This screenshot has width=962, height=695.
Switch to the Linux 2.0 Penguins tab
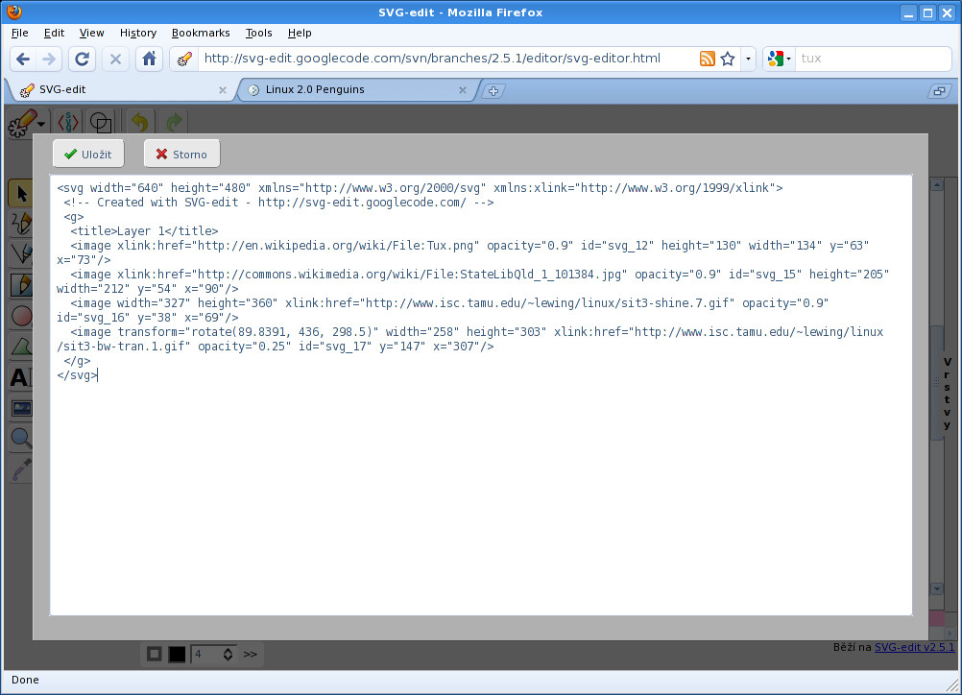click(x=358, y=90)
